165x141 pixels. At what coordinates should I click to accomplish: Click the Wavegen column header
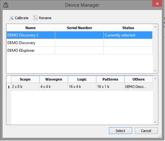54,79
